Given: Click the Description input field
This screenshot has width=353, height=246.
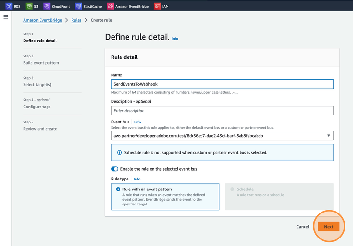Looking at the screenshot, I should [x=222, y=111].
